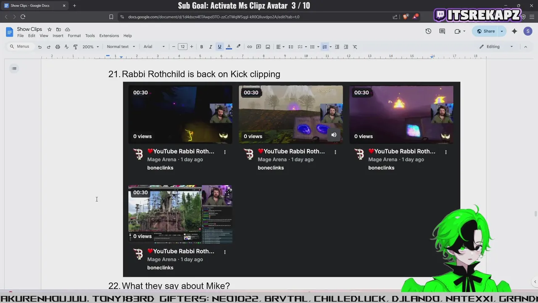Click the share page icon in the address bar
This screenshot has width=538, height=303.
(x=395, y=17)
